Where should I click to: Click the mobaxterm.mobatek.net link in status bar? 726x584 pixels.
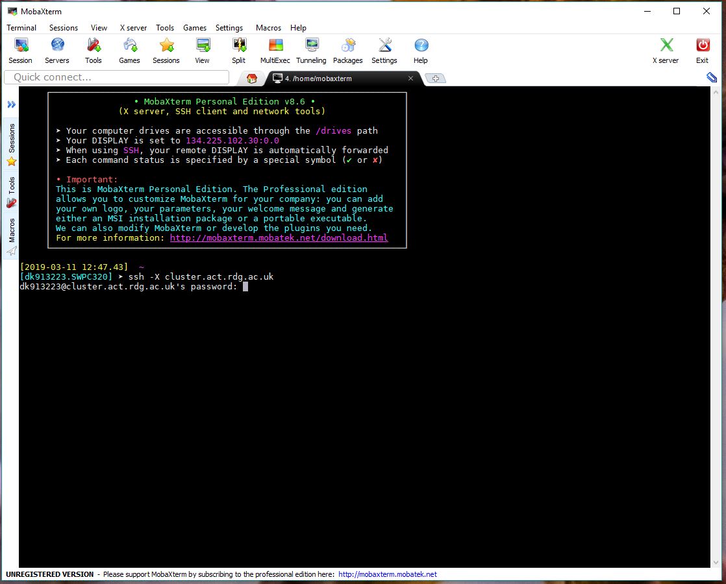coord(388,574)
